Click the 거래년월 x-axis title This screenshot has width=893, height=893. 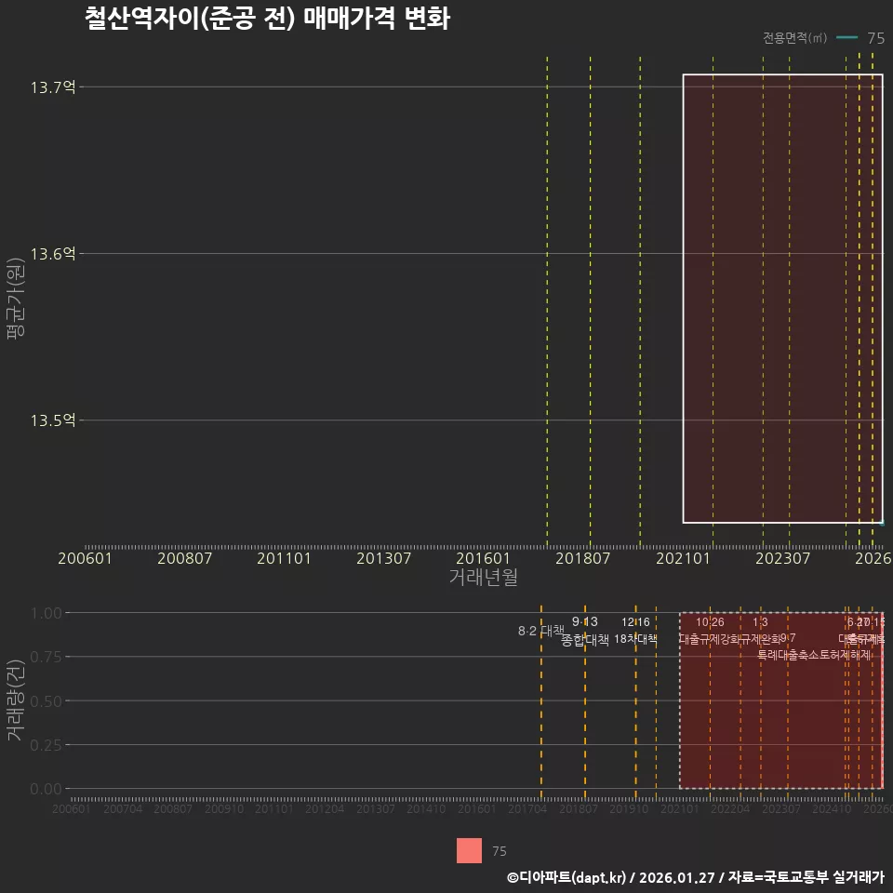pos(483,577)
